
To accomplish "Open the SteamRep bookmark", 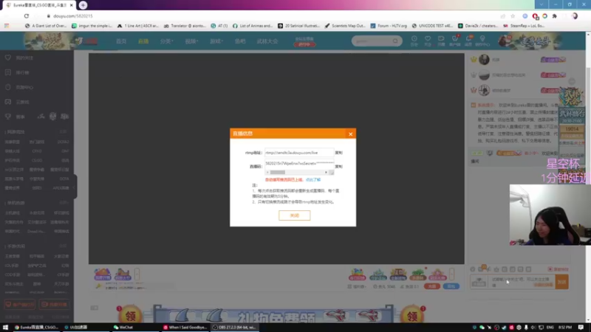I will tap(525, 26).
